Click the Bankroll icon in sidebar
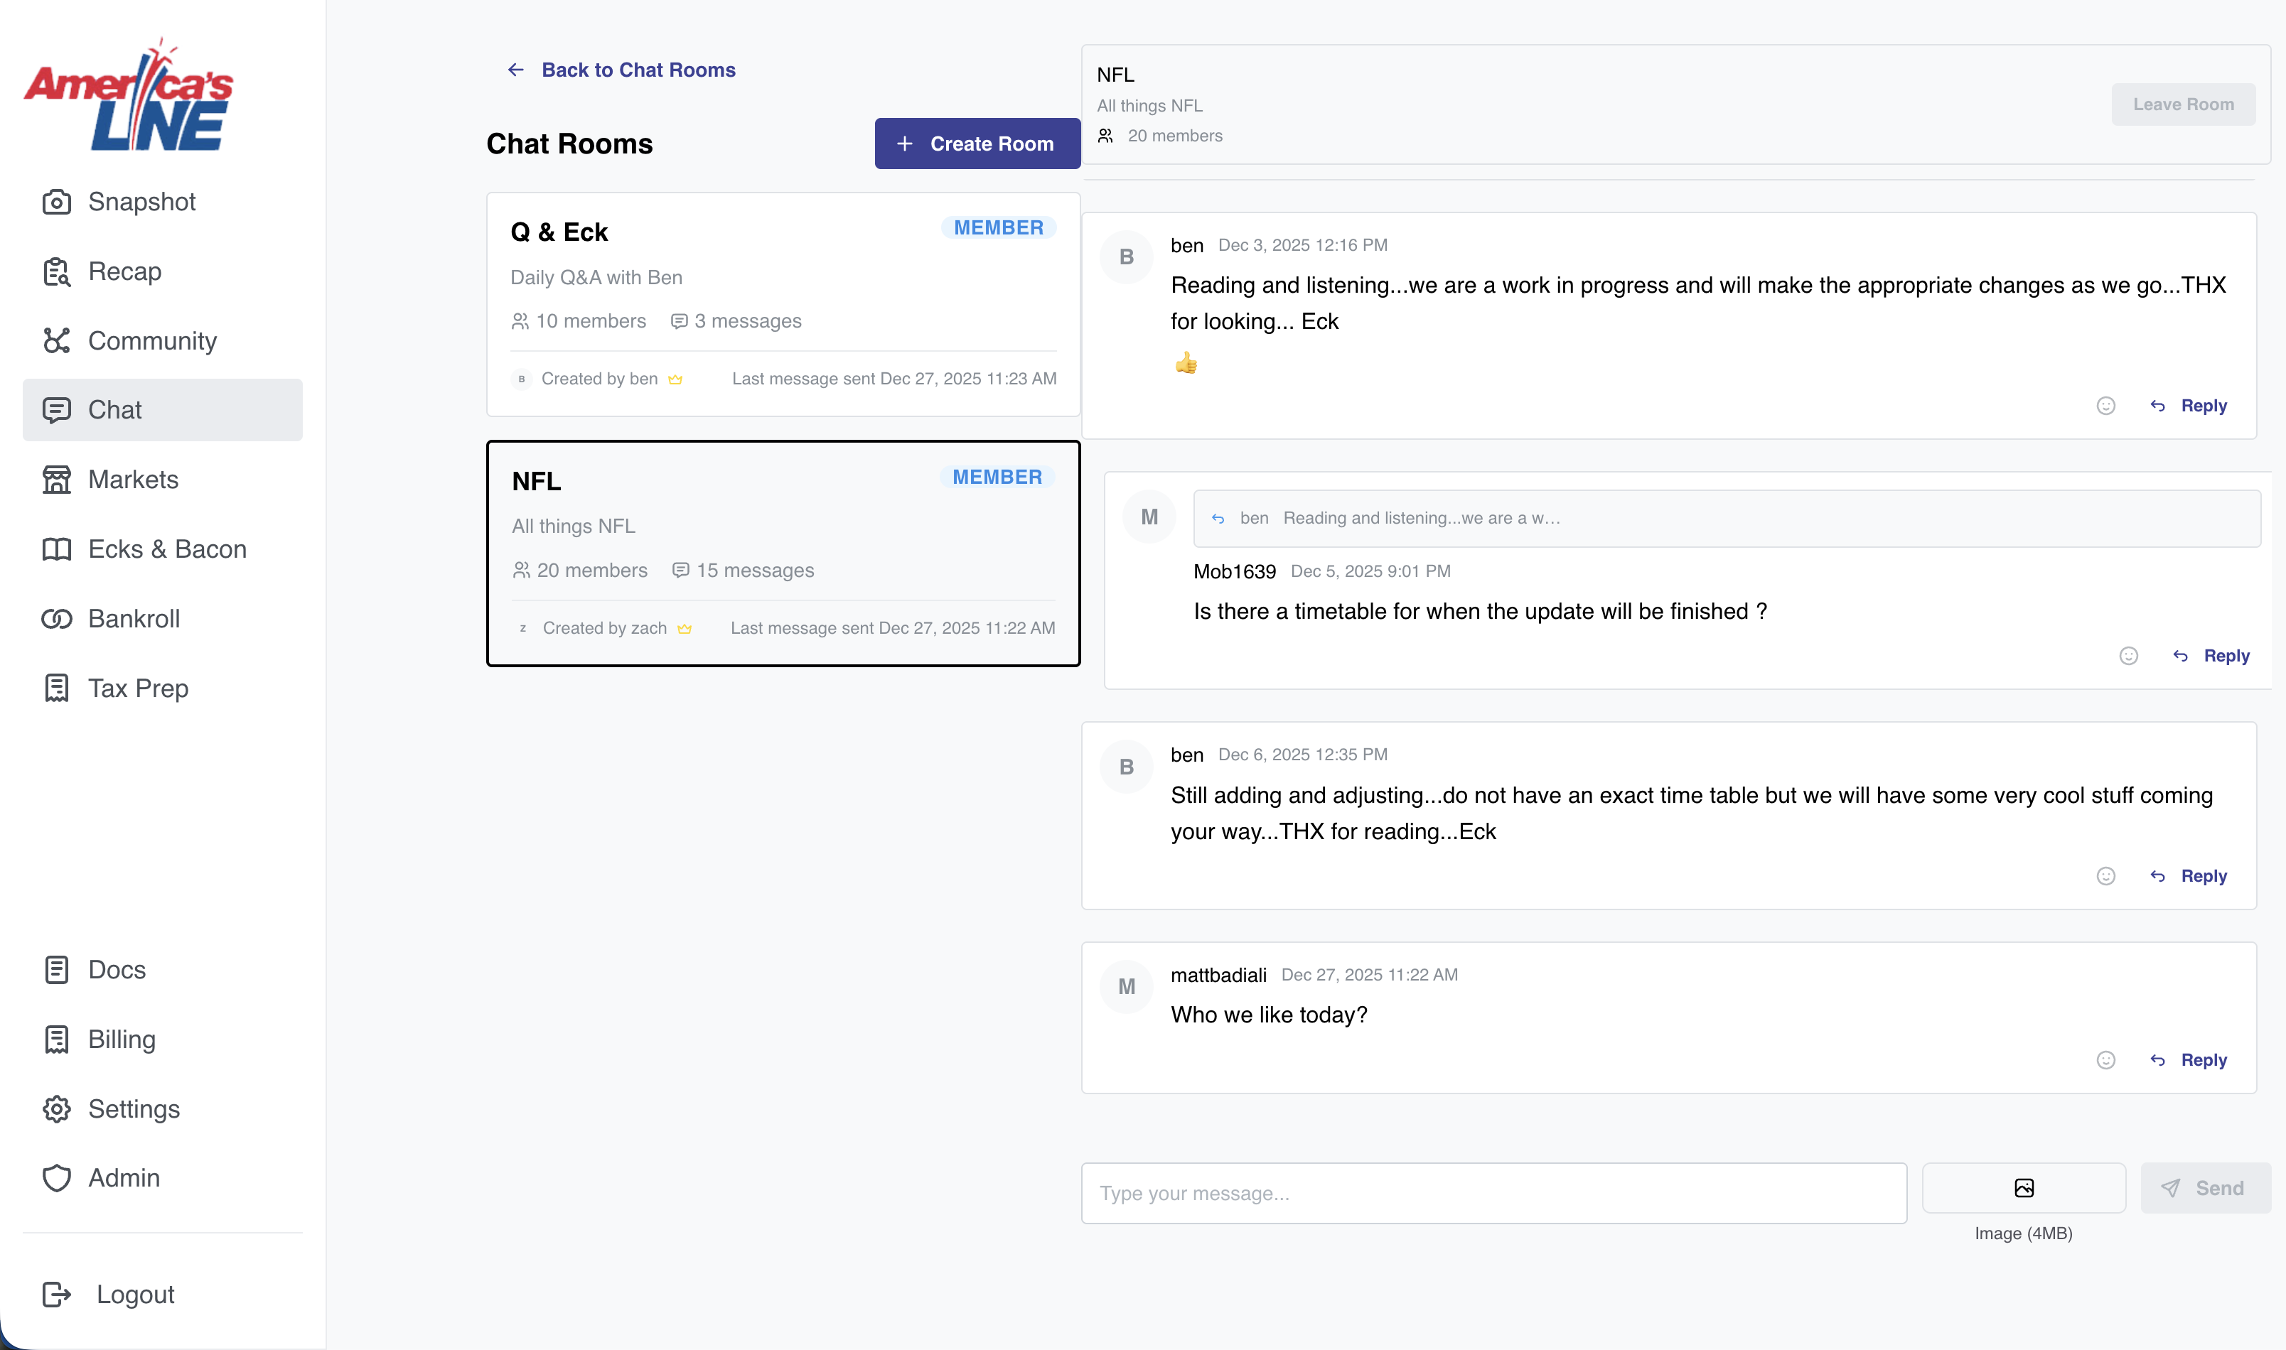Screen dimensions: 2286x1350 [x=56, y=619]
